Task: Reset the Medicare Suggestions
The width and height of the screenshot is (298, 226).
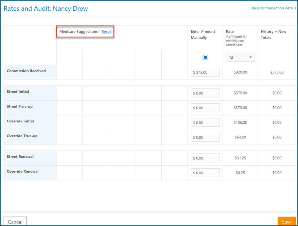Action: [106, 32]
